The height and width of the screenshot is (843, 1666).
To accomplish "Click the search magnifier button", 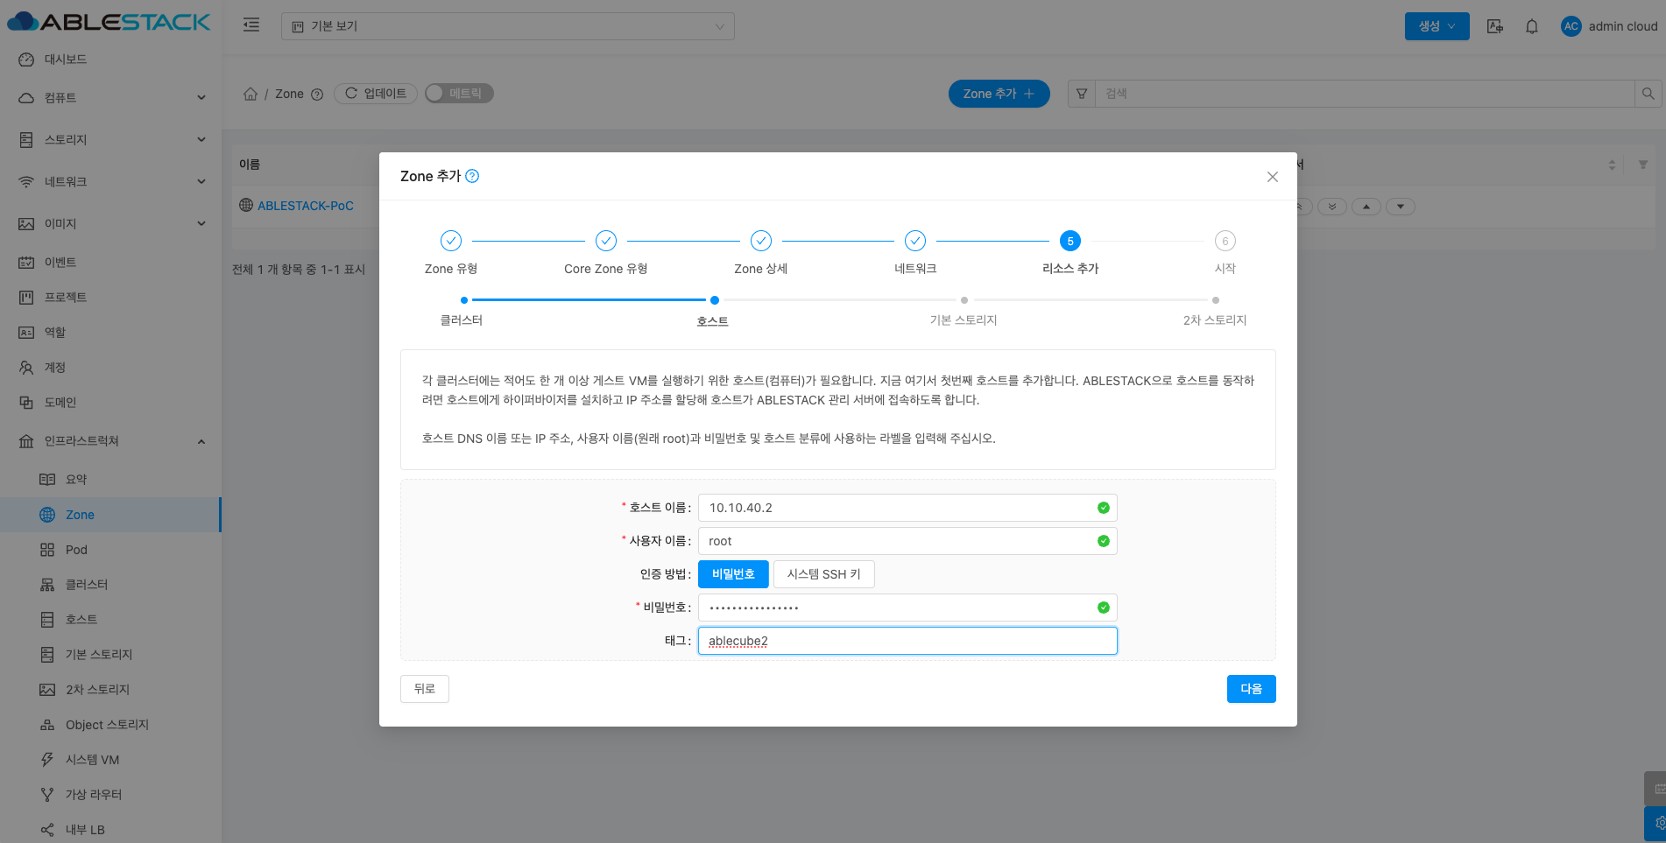I will [x=1648, y=94].
